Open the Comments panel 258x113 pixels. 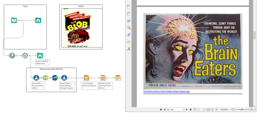coord(129,28)
